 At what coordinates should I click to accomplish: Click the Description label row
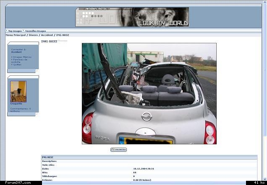click(149, 161)
